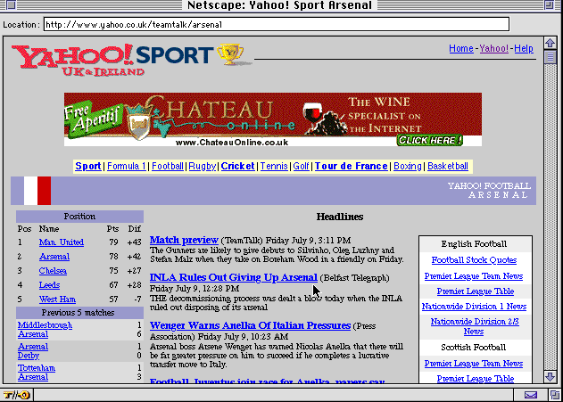
Task: Click the Location URL field
Action: (276, 24)
